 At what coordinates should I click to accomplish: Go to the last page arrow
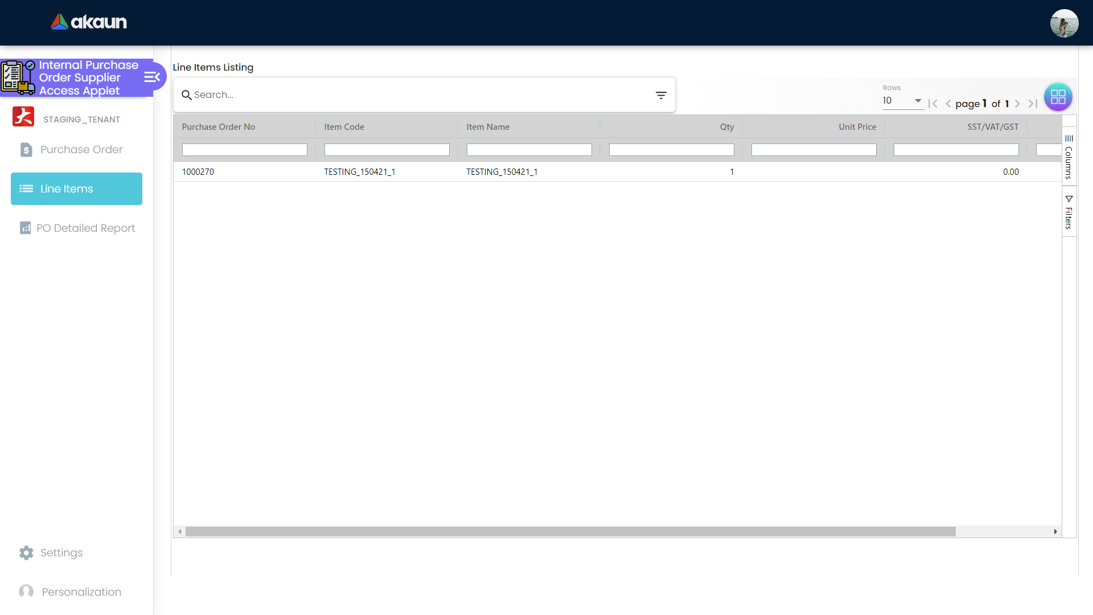[x=1033, y=104]
